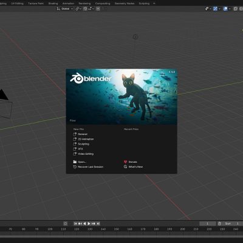Viewport: 243px width, 243px height.
Task: Open the Global transform orientation dropdown
Action: point(64,9)
